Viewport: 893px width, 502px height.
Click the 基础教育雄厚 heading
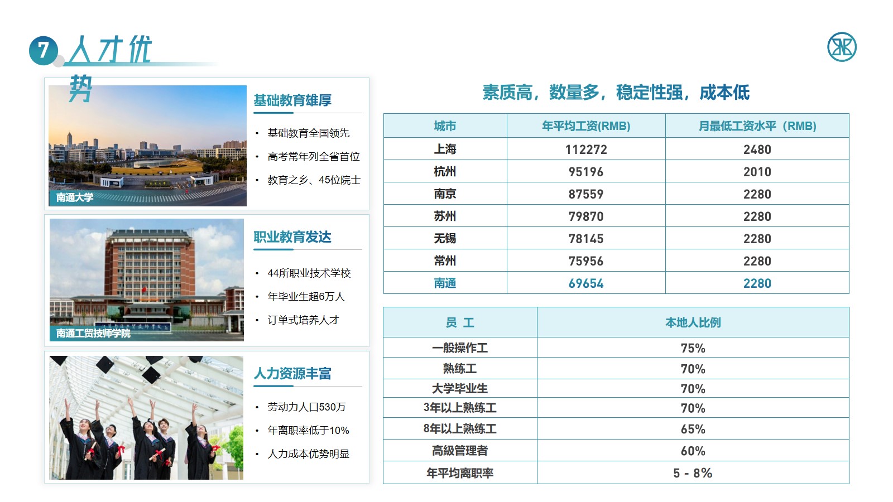(x=292, y=100)
